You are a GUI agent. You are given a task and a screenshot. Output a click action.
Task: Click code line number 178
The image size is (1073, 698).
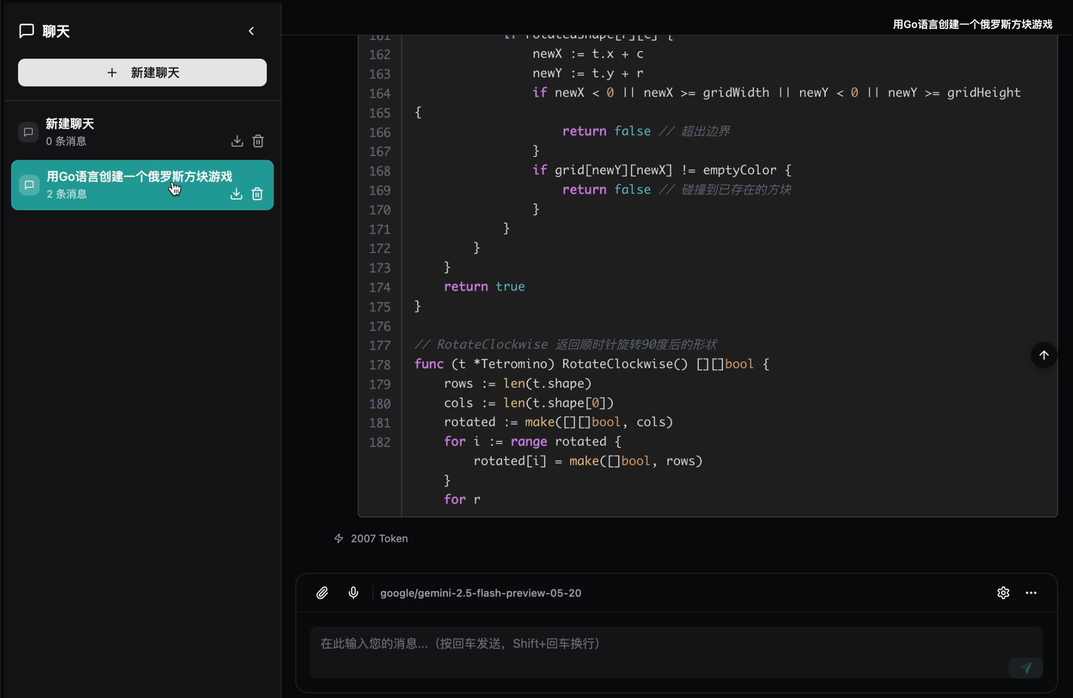[x=380, y=364]
